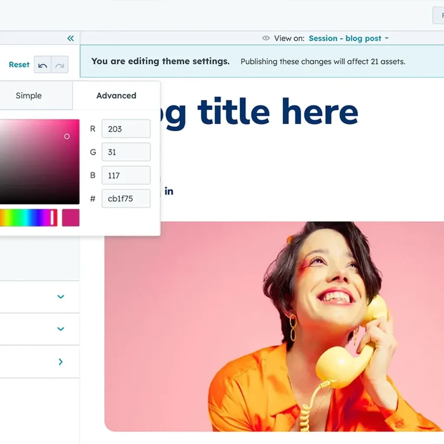
Task: Select the Advanced color tab
Action: 116,96
